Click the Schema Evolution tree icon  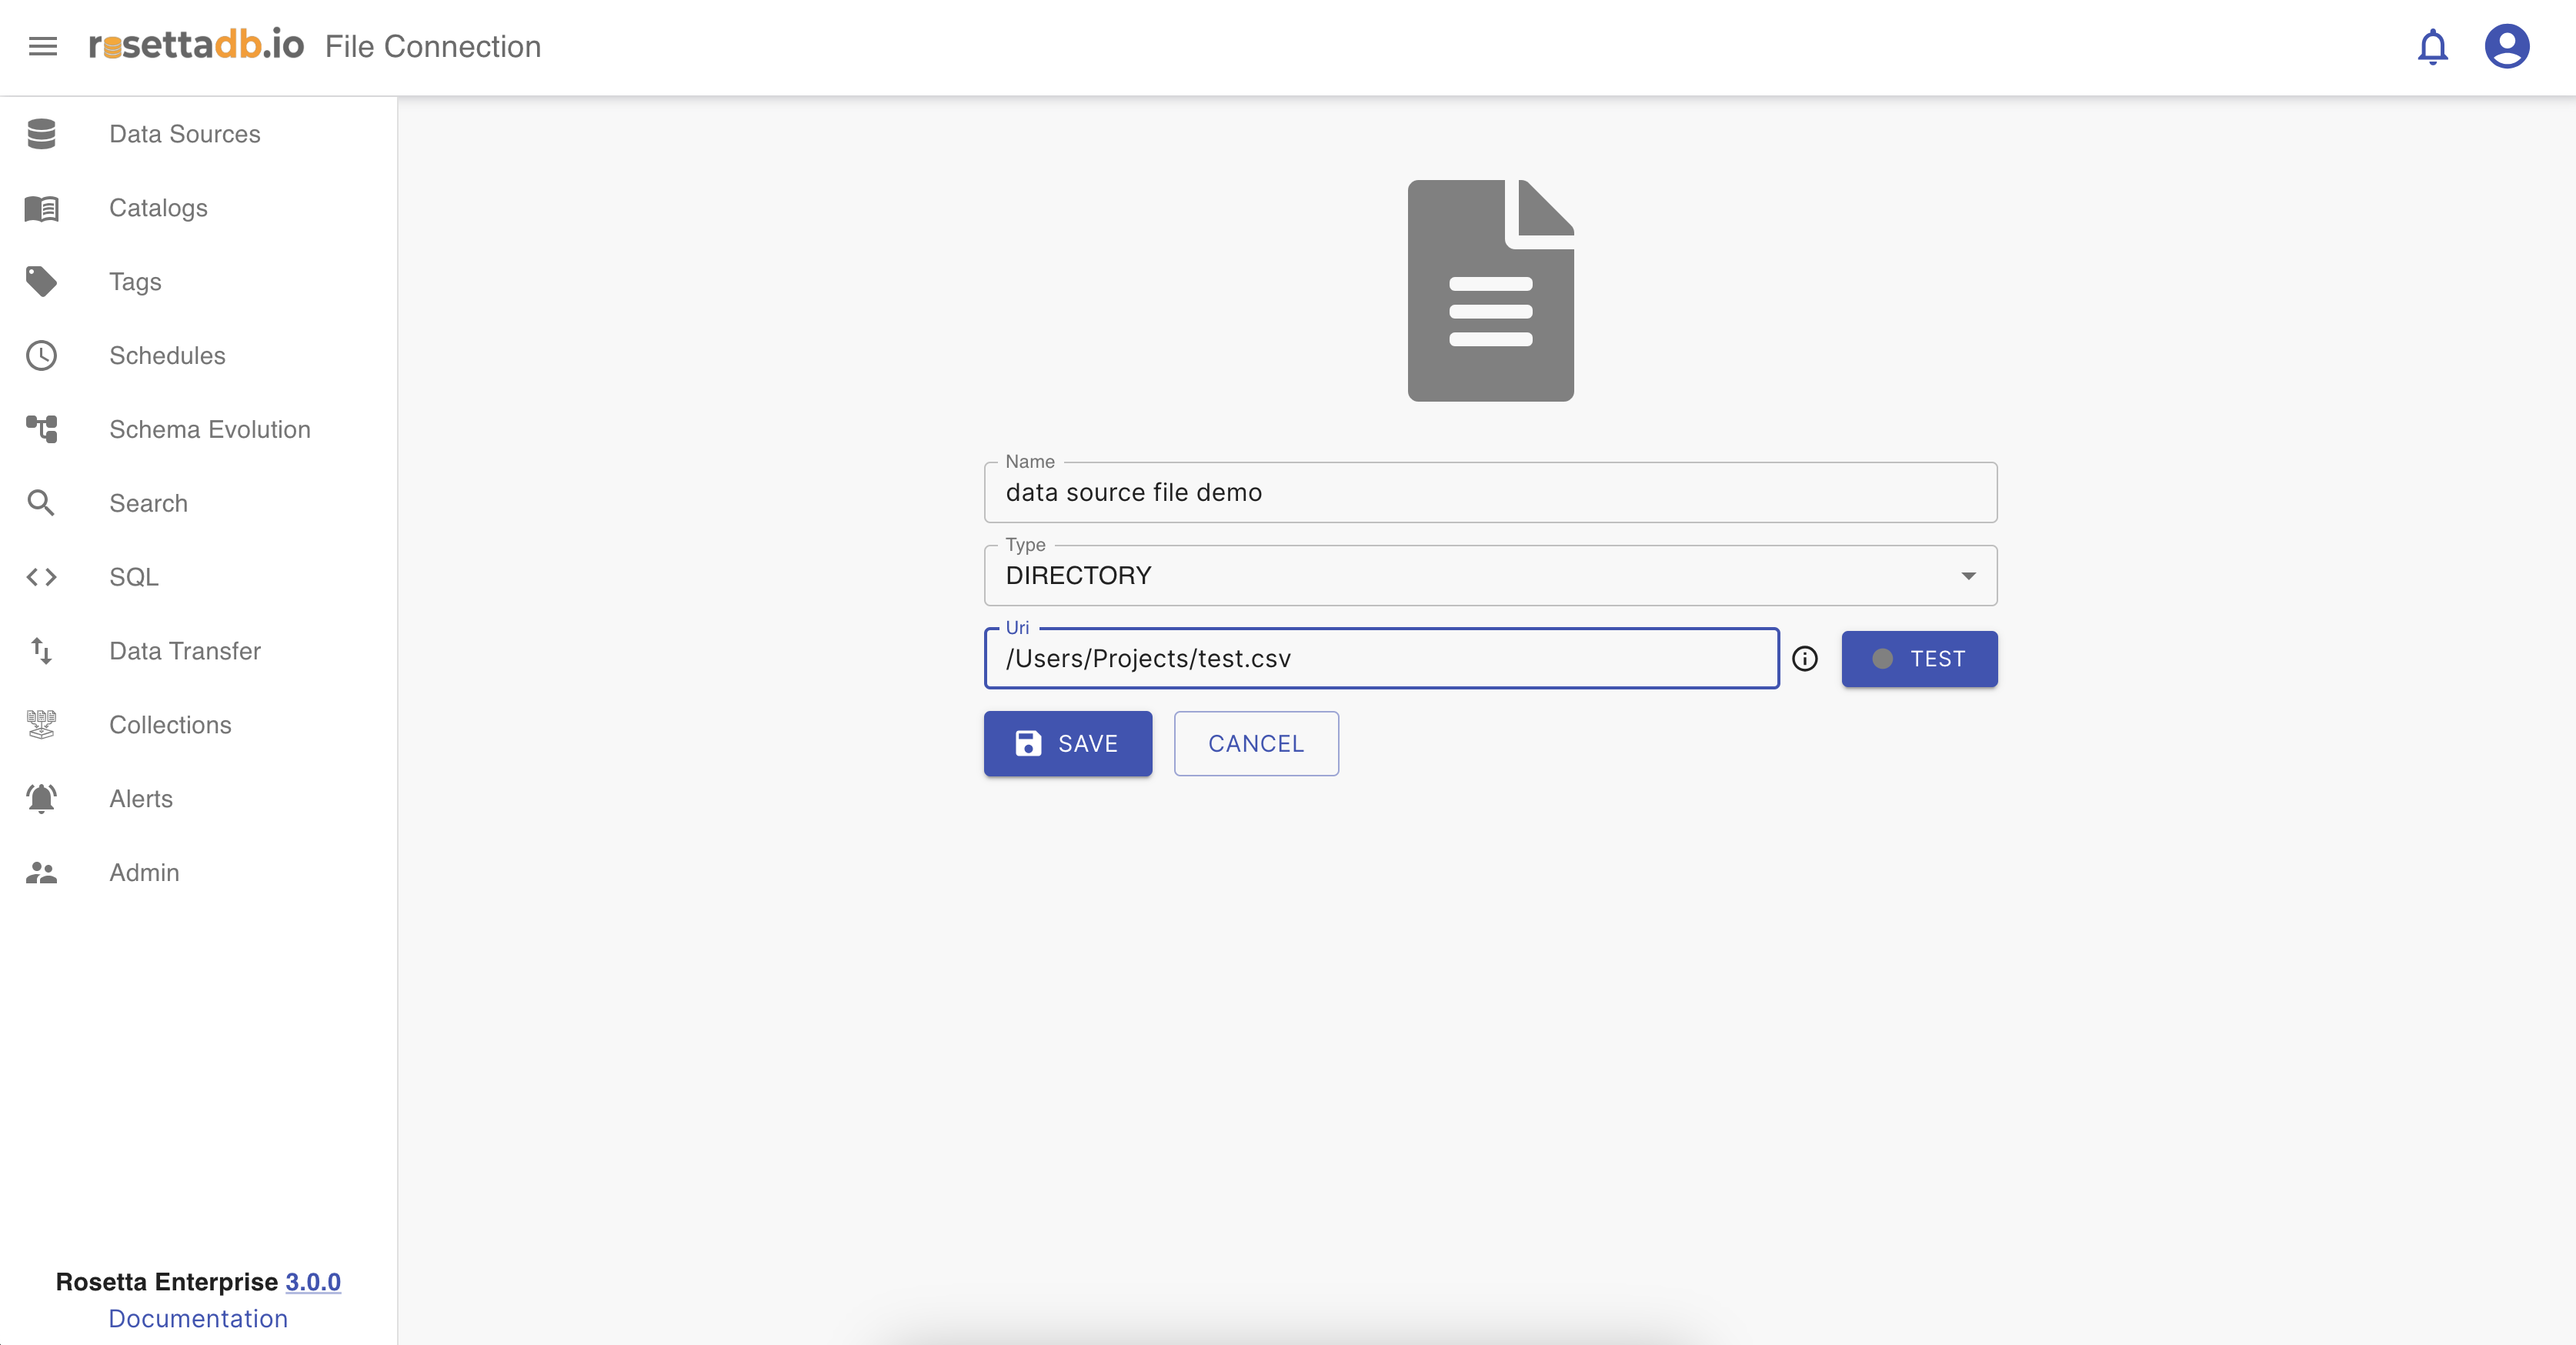(x=41, y=430)
